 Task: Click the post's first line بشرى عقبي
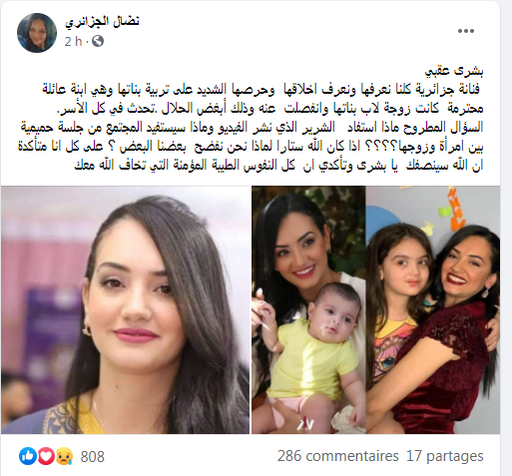(454, 71)
